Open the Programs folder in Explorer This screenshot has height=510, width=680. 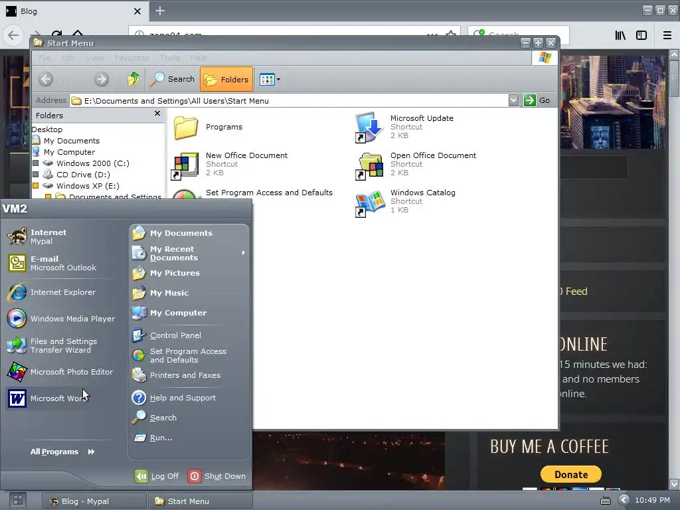(x=208, y=127)
